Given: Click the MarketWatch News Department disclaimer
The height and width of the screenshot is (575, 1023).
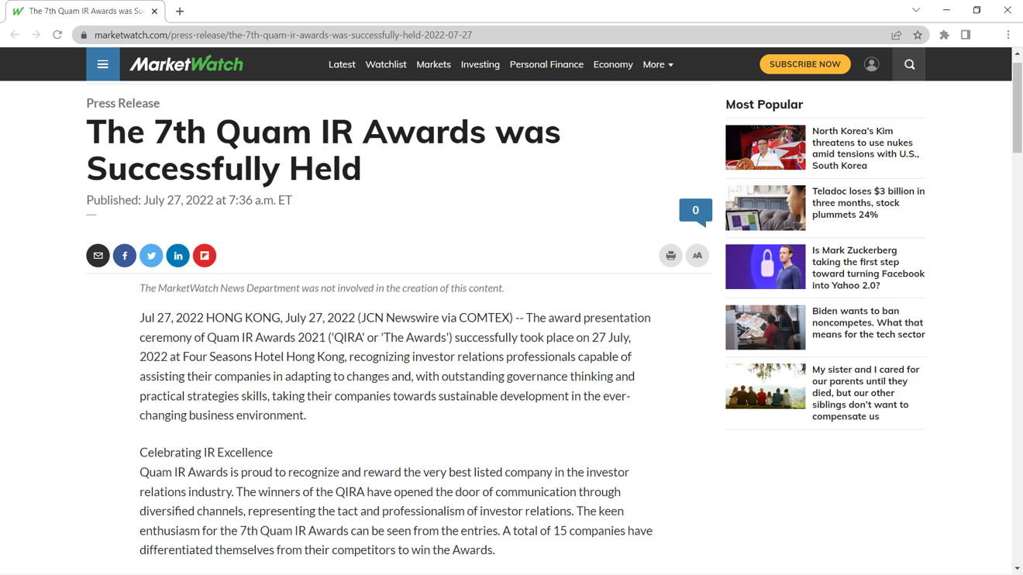Looking at the screenshot, I should click(x=322, y=288).
